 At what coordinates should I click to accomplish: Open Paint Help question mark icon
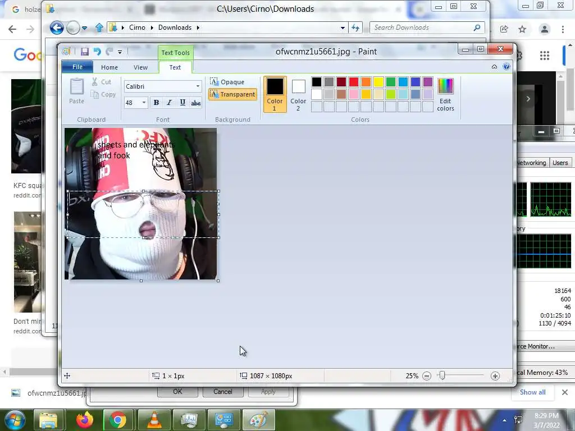pyautogui.click(x=506, y=66)
